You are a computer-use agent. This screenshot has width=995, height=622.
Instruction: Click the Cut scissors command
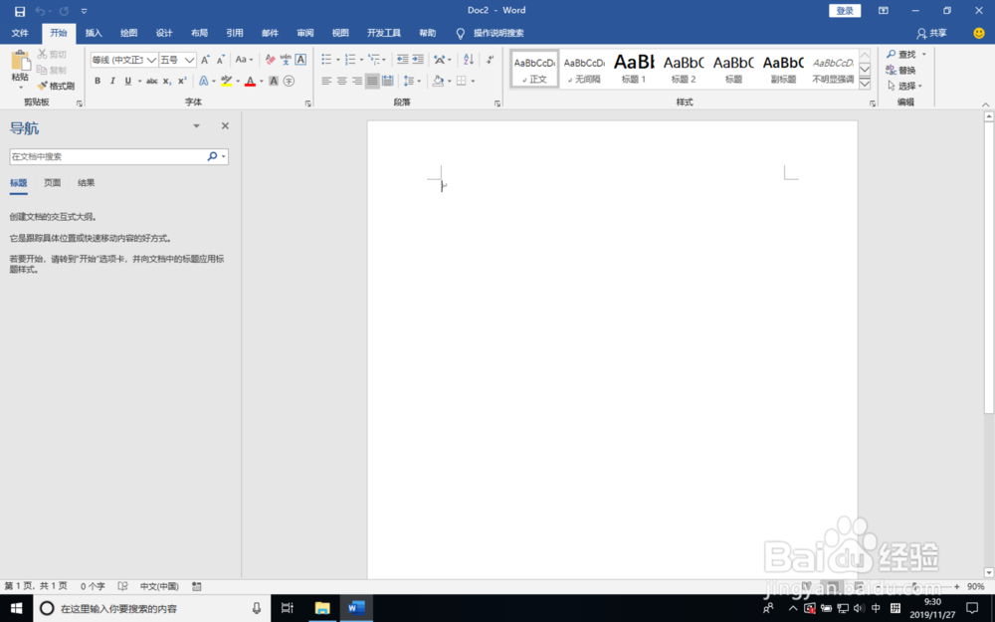[x=52, y=54]
